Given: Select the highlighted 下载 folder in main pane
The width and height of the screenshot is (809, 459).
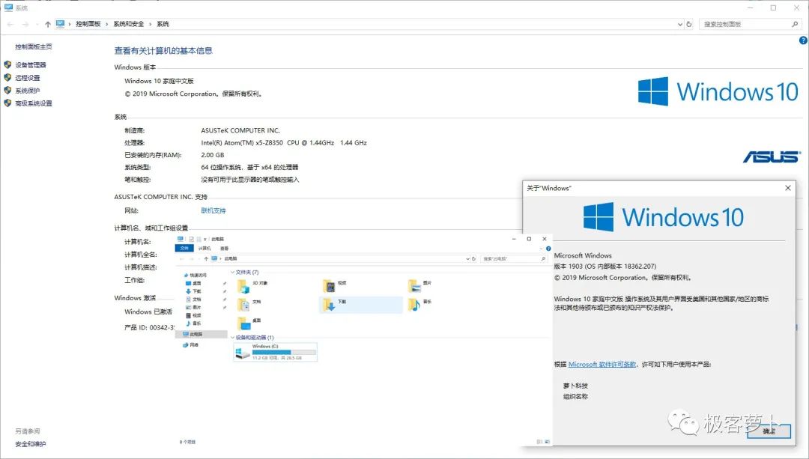Looking at the screenshot, I should click(x=360, y=305).
